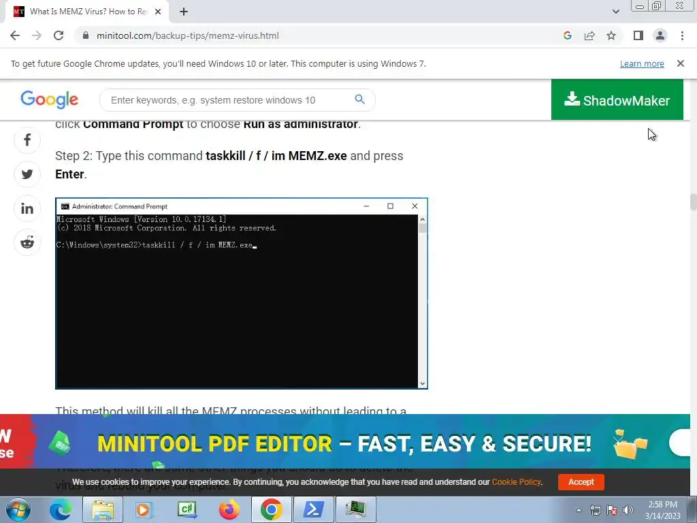Bookmark this page with the star icon

(x=611, y=35)
